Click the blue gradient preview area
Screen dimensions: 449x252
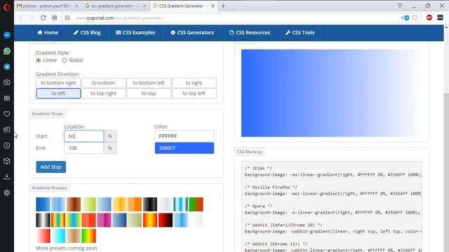pos(331,93)
